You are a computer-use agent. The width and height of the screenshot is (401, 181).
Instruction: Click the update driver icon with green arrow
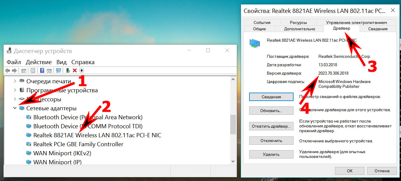(x=68, y=70)
